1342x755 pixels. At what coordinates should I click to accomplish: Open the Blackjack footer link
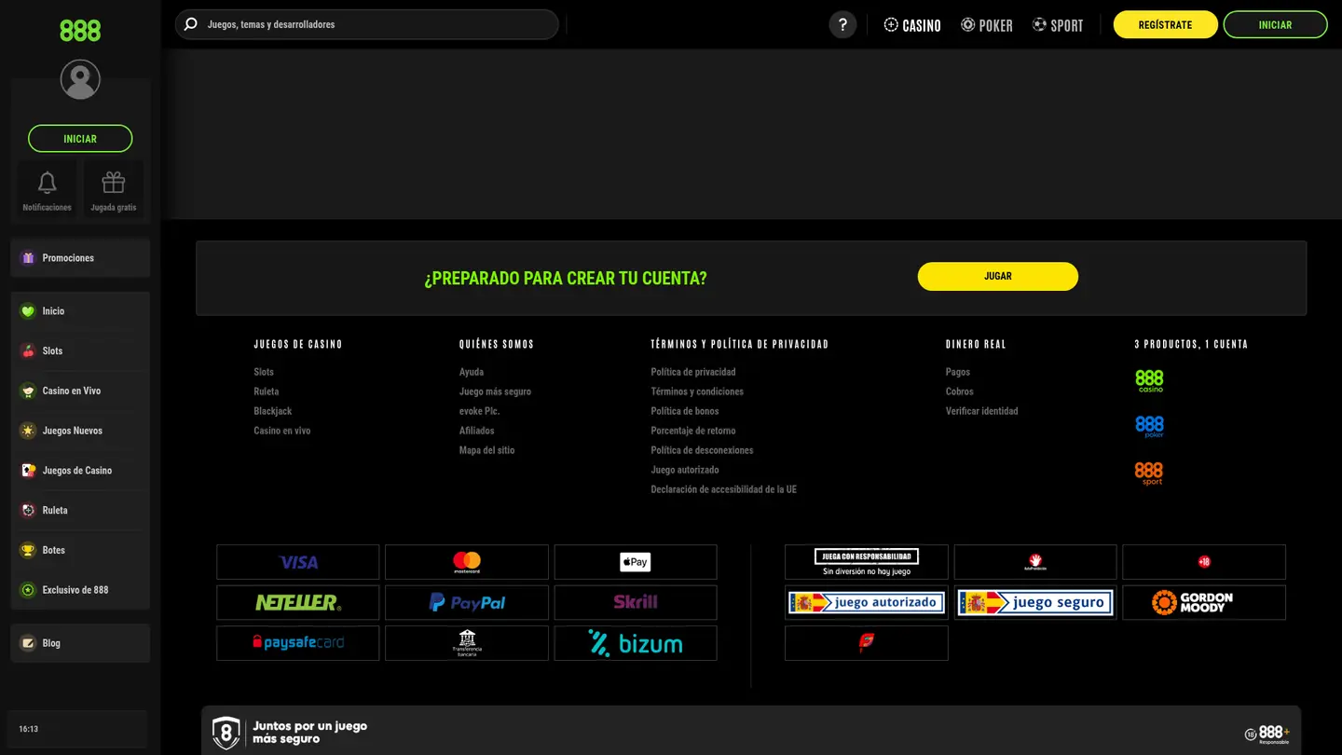click(273, 411)
